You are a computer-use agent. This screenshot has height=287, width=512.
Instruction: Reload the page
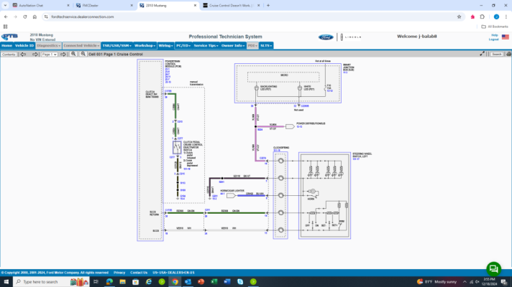pos(25,17)
